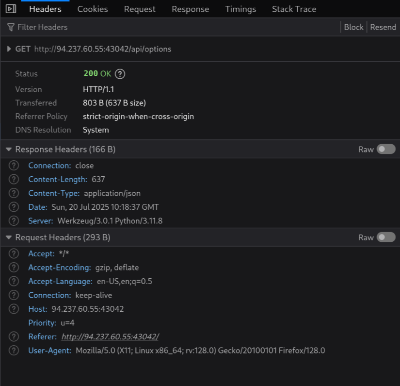Open help icon for Server header
This screenshot has height=386, width=400.
14,221
